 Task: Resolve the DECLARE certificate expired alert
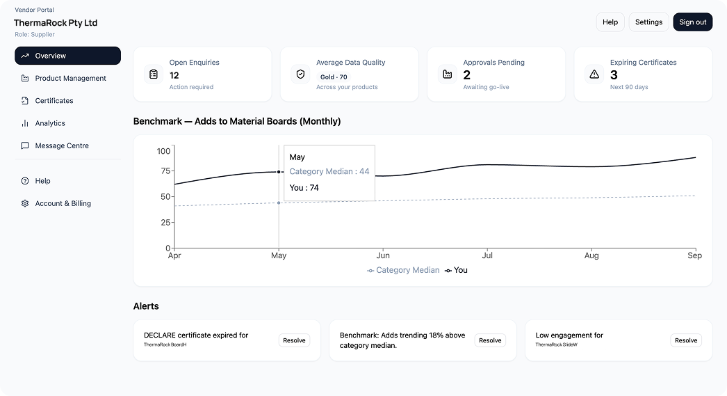(x=294, y=340)
